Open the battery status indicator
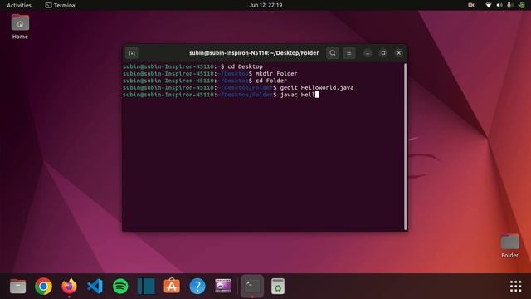The height and width of the screenshot is (299, 531). [x=522, y=5]
